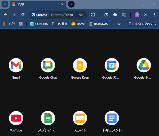Click the screenshot capture extension icon
This screenshot has height=136, width=159.
[x=106, y=15]
